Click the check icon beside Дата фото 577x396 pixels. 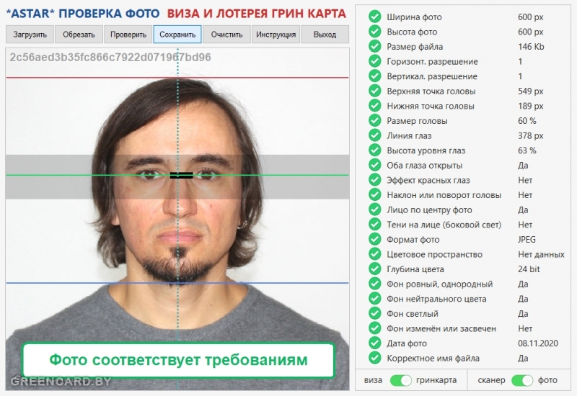click(374, 343)
